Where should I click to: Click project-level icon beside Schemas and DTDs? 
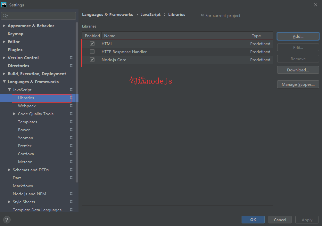point(71,170)
